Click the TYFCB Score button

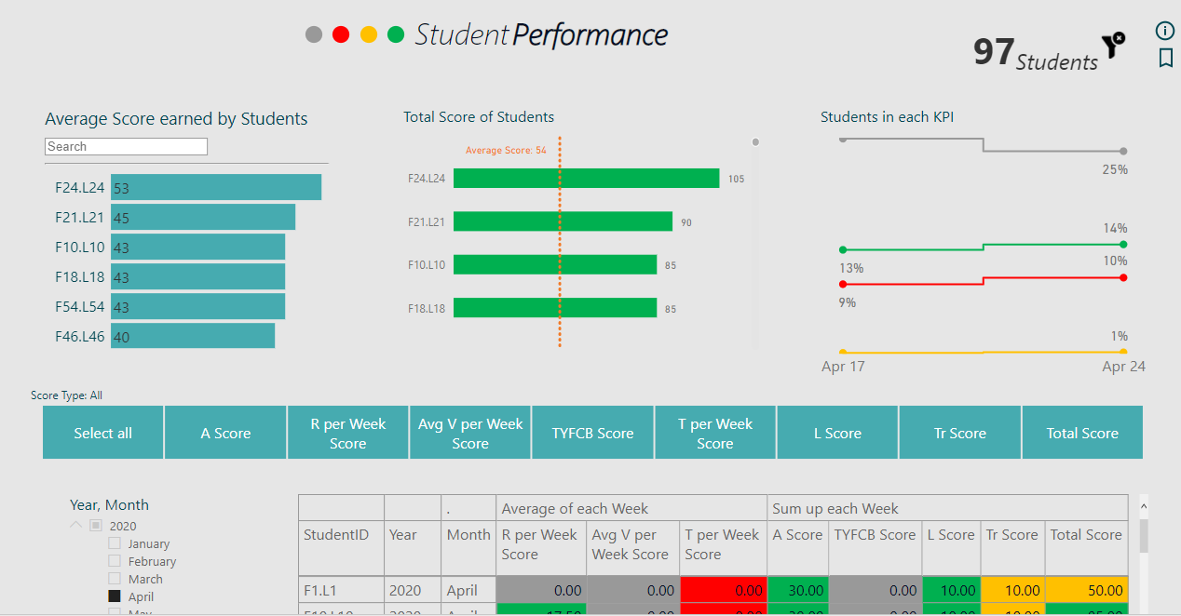(x=592, y=432)
